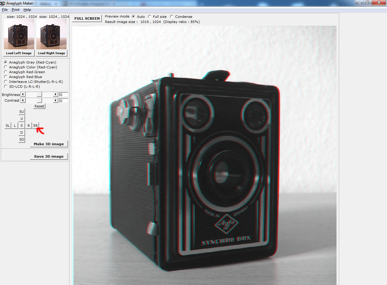
Task: Click the FULL SCREEN button
Action: click(x=87, y=18)
